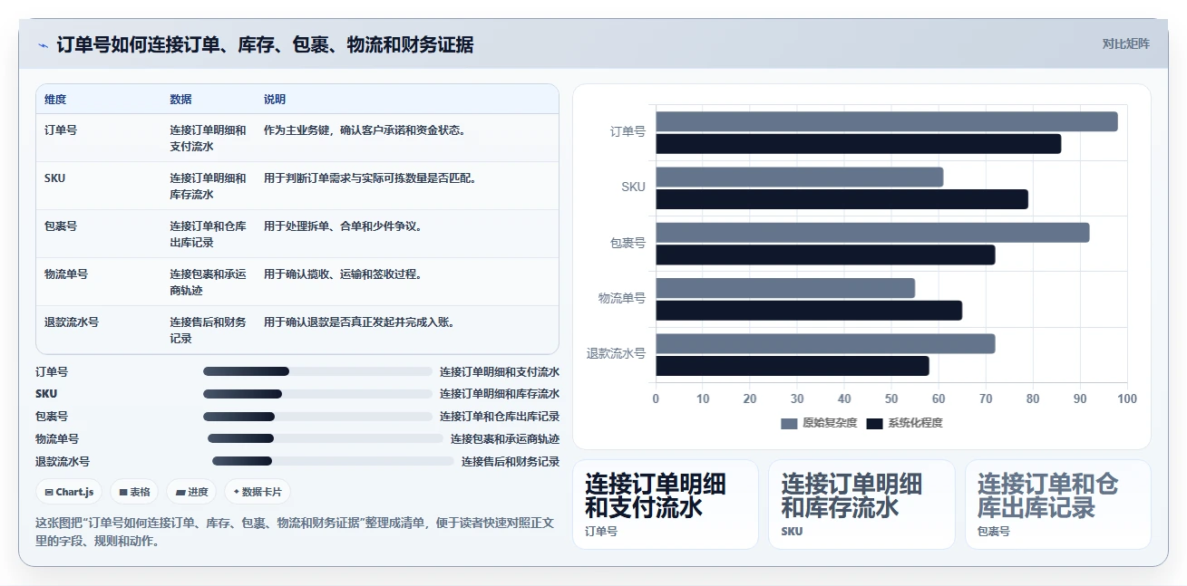Click the 订单号 progress bar
This screenshot has height=586, width=1187.
pos(317,371)
